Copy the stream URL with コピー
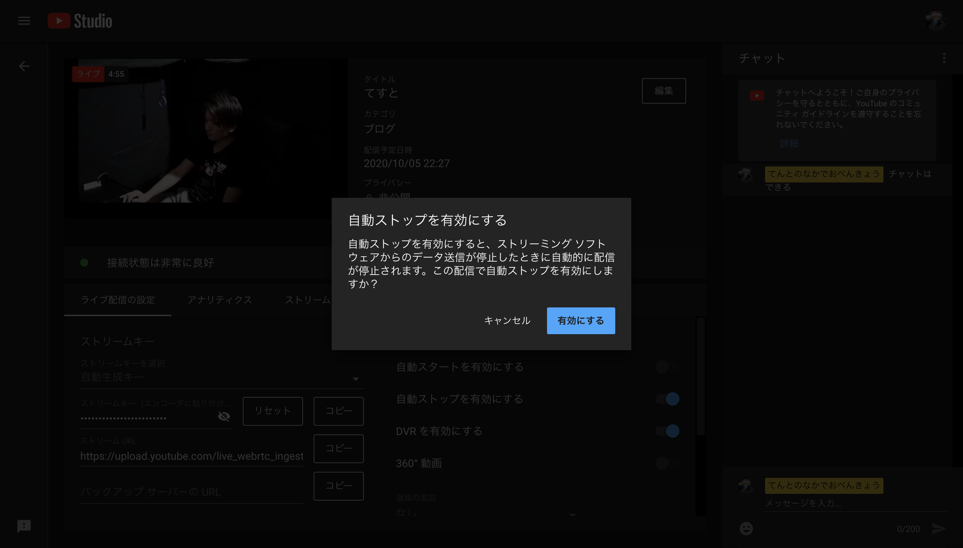This screenshot has width=963, height=548. pyautogui.click(x=338, y=449)
